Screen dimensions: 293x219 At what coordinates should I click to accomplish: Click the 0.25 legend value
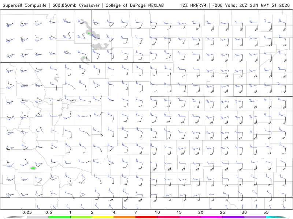tap(27, 212)
